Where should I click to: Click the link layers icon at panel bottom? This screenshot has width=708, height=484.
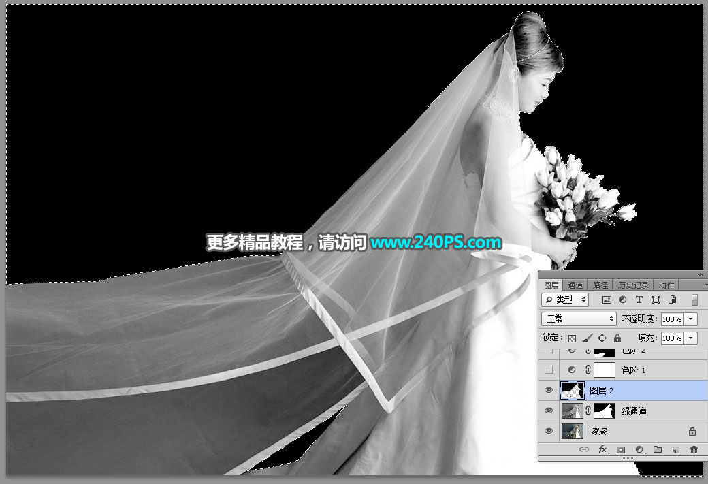(x=584, y=449)
